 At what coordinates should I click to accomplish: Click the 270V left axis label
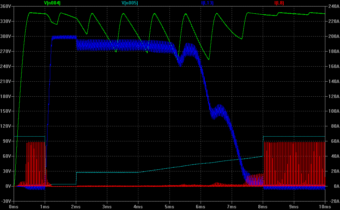click(6, 51)
